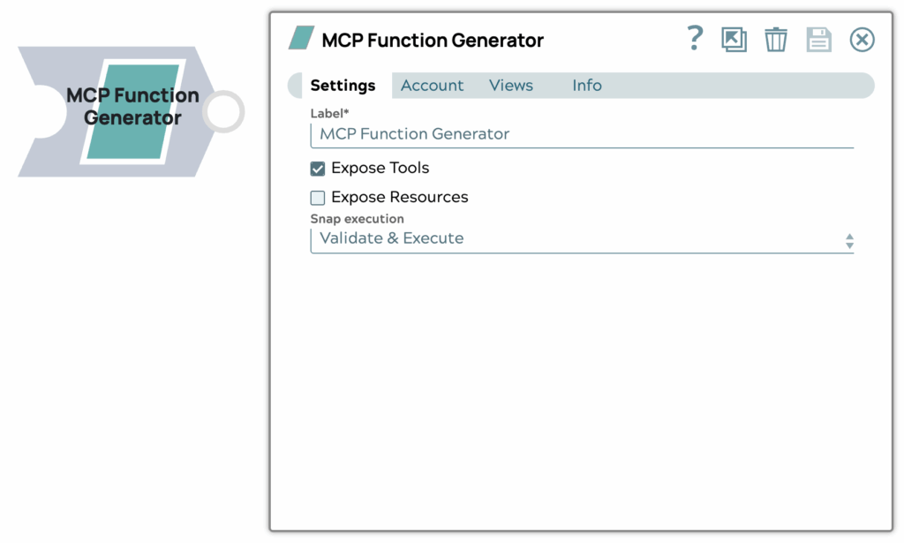904x543 pixels.
Task: Go to the Info tab
Action: (587, 86)
